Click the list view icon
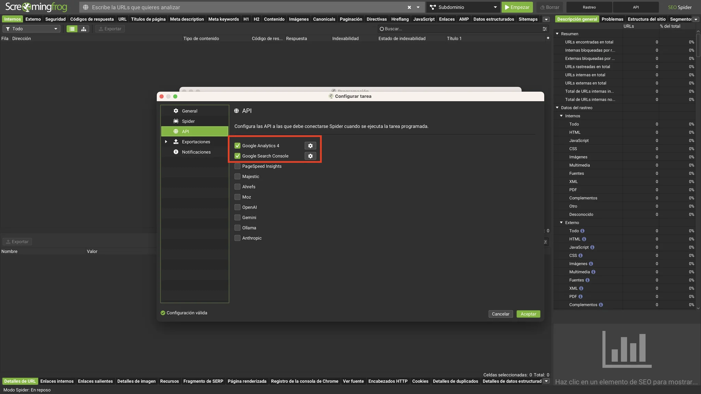This screenshot has height=394, width=701. [x=72, y=29]
